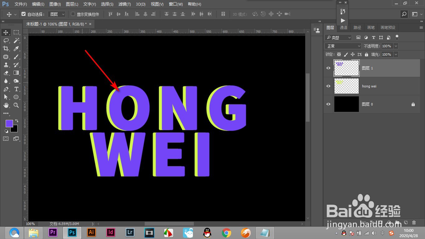
Task: Switch to the 通道 panel tab
Action: click(x=343, y=27)
